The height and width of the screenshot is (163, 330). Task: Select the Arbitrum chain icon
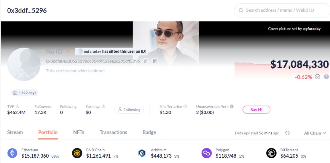pos(142,153)
